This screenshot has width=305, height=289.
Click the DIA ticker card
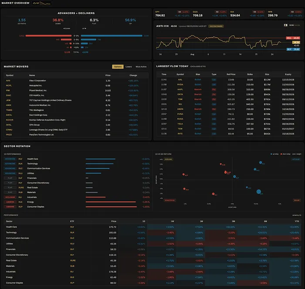tap(247, 14)
